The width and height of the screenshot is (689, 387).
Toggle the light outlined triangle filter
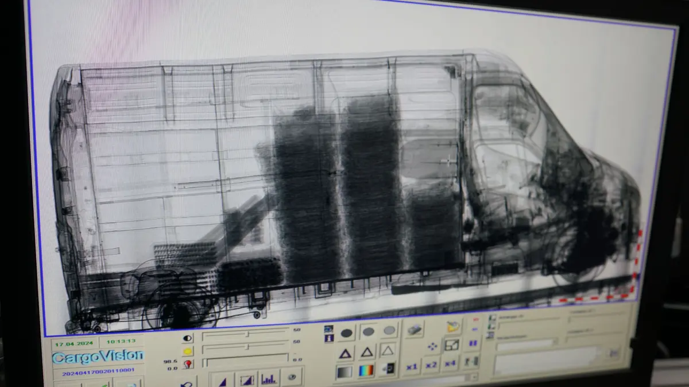[388, 350]
